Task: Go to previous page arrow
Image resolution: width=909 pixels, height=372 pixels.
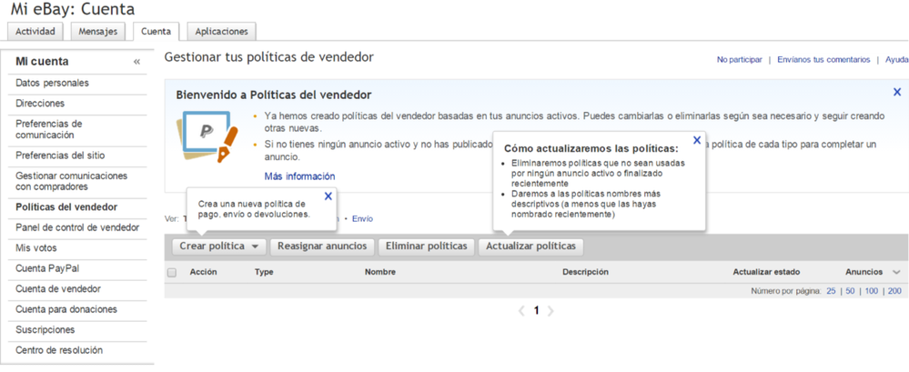Action: pyautogui.click(x=521, y=311)
